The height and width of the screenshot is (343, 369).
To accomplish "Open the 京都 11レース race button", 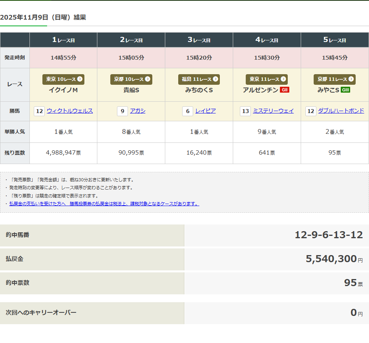I will click(x=334, y=79).
